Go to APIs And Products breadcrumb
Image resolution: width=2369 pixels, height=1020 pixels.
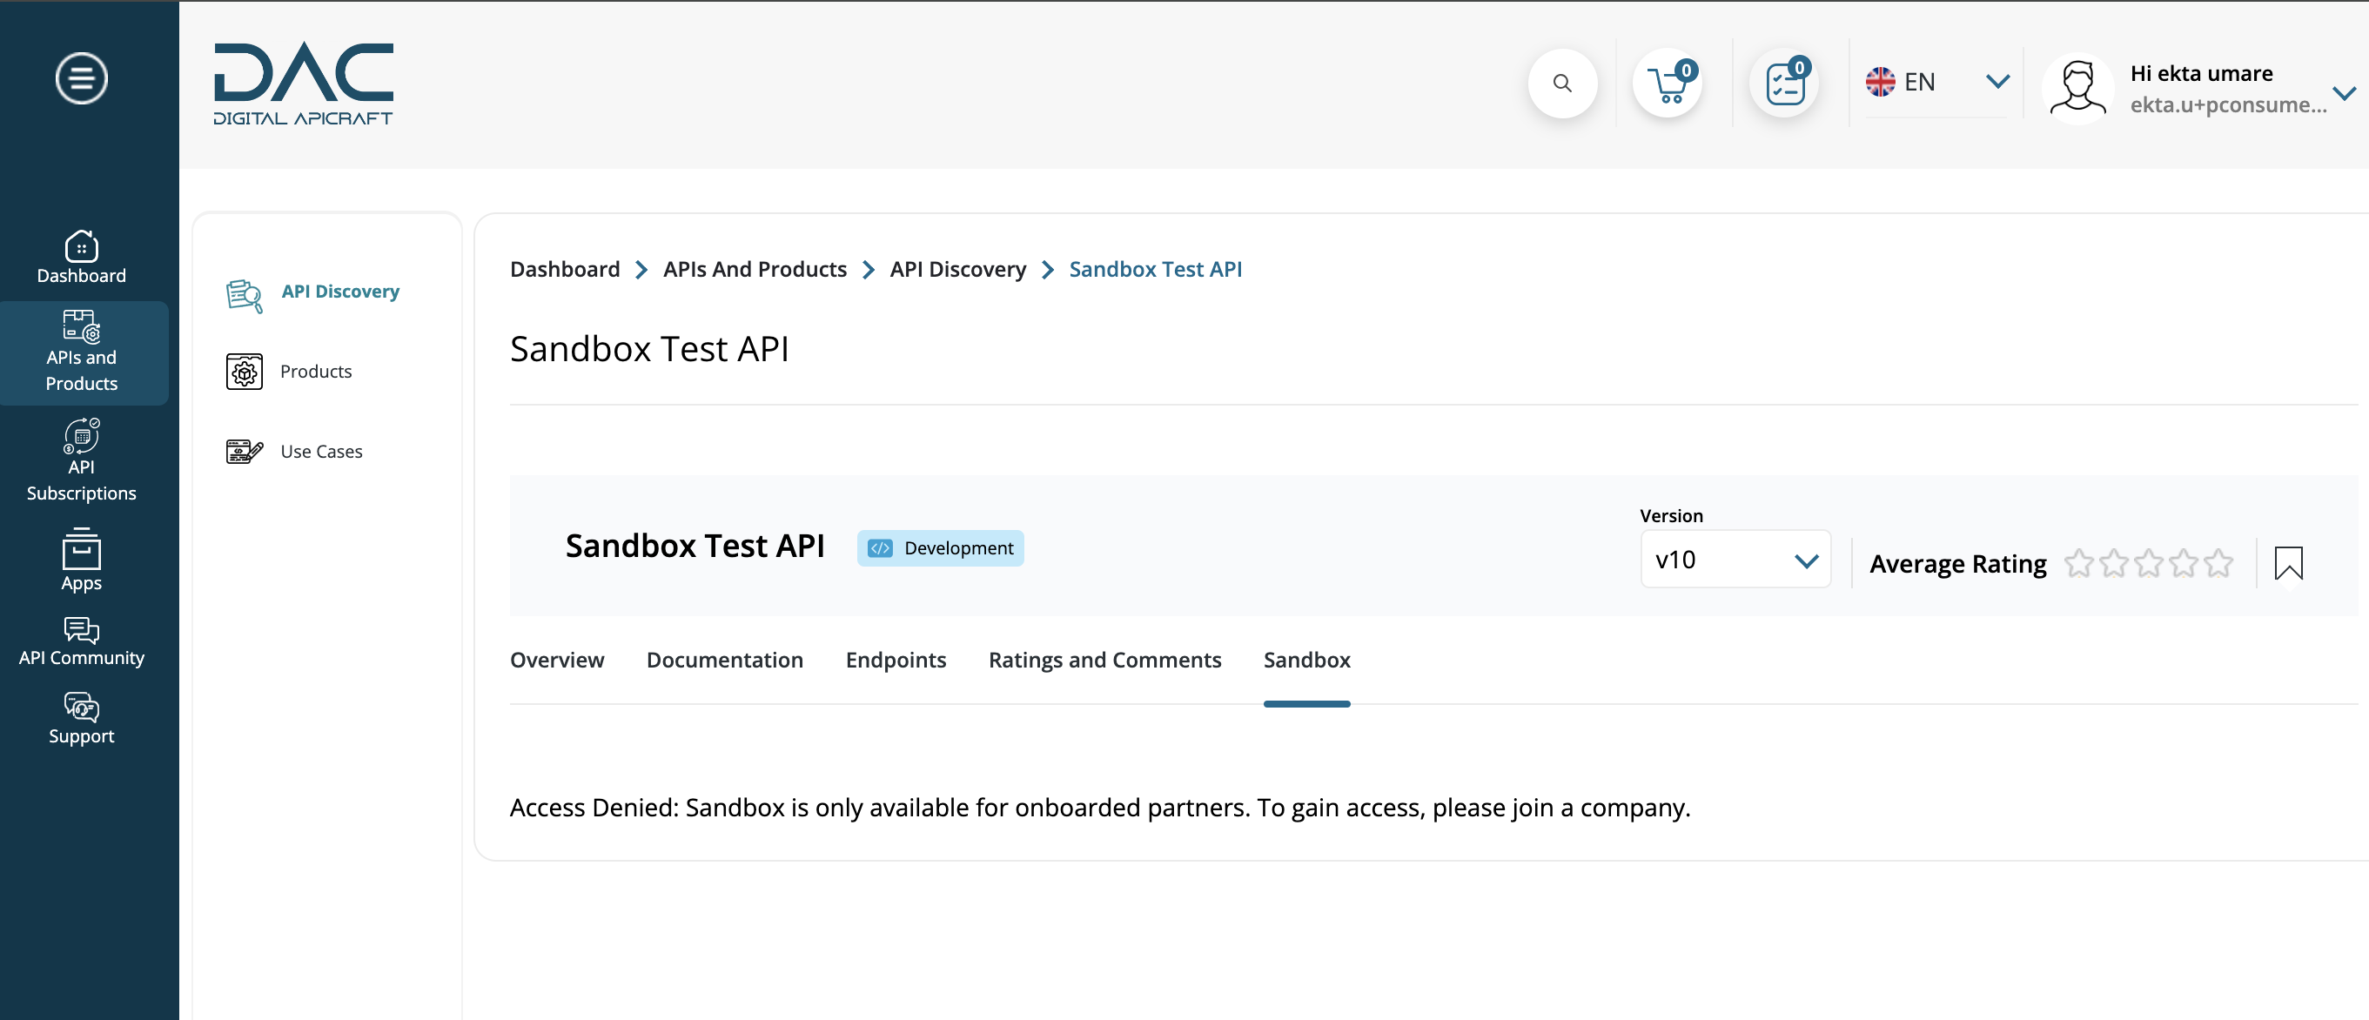(x=755, y=270)
